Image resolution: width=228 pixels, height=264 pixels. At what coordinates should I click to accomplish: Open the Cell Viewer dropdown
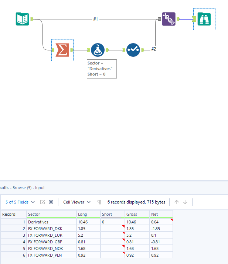(x=77, y=202)
